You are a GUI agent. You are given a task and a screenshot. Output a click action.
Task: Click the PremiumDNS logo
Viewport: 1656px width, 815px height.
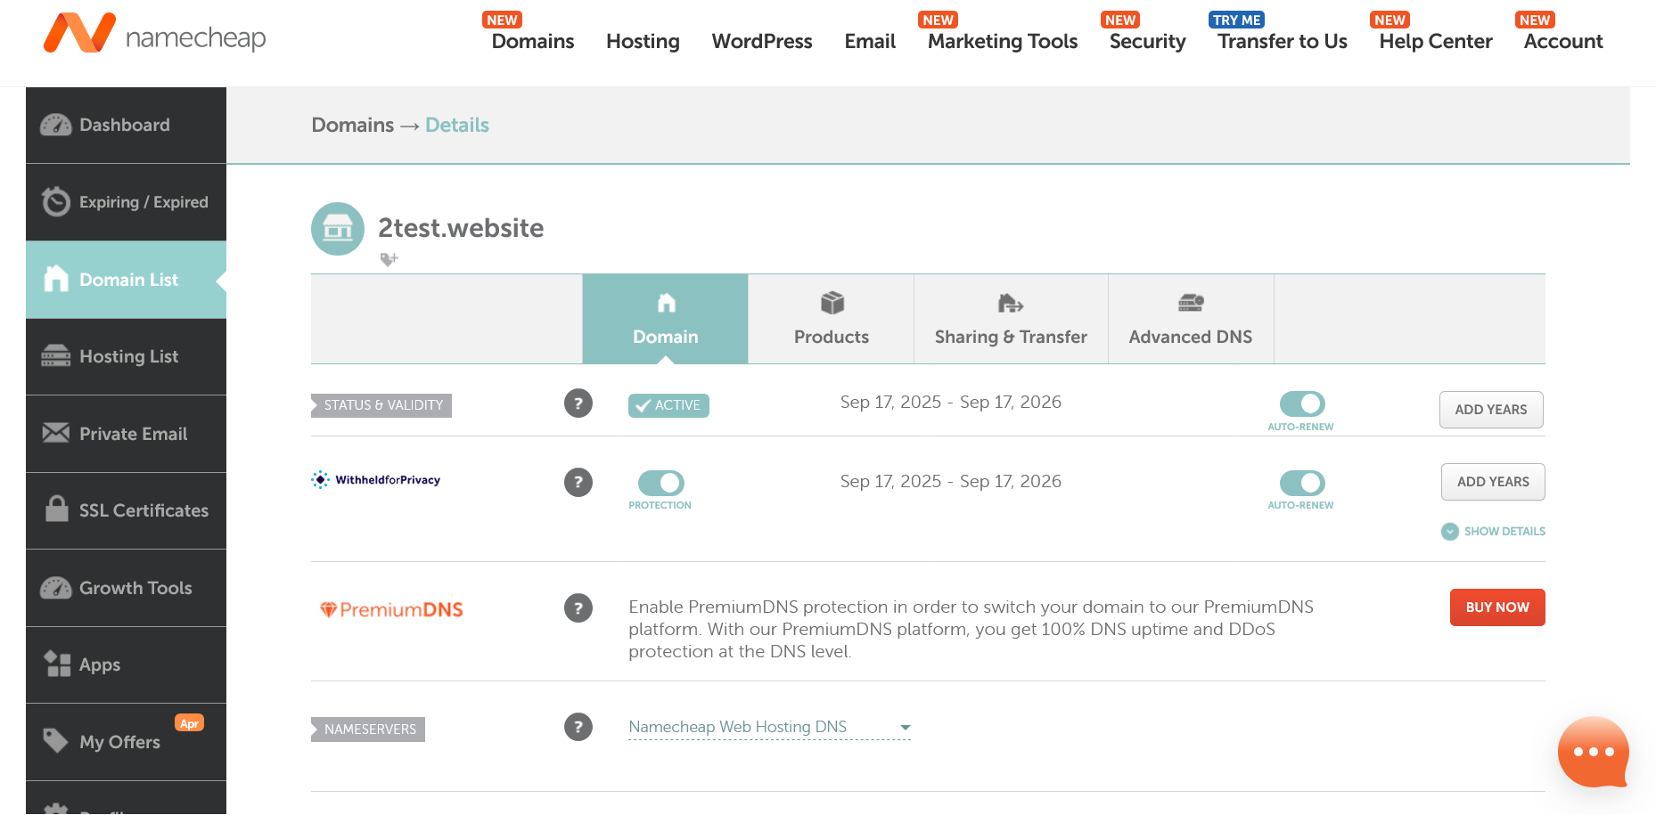click(x=392, y=610)
